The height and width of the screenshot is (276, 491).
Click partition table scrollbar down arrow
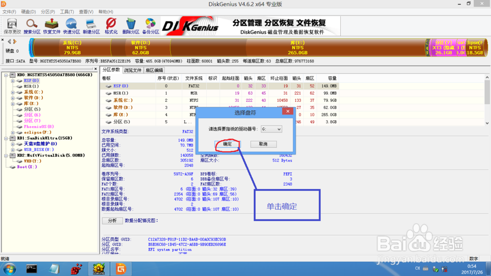click(487, 123)
